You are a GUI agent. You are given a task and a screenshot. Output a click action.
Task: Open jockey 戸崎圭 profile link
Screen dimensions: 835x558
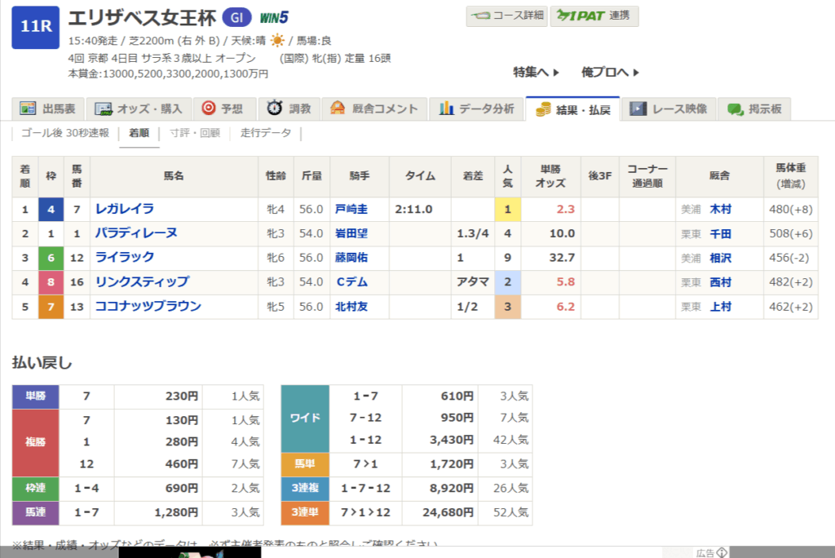click(x=351, y=210)
